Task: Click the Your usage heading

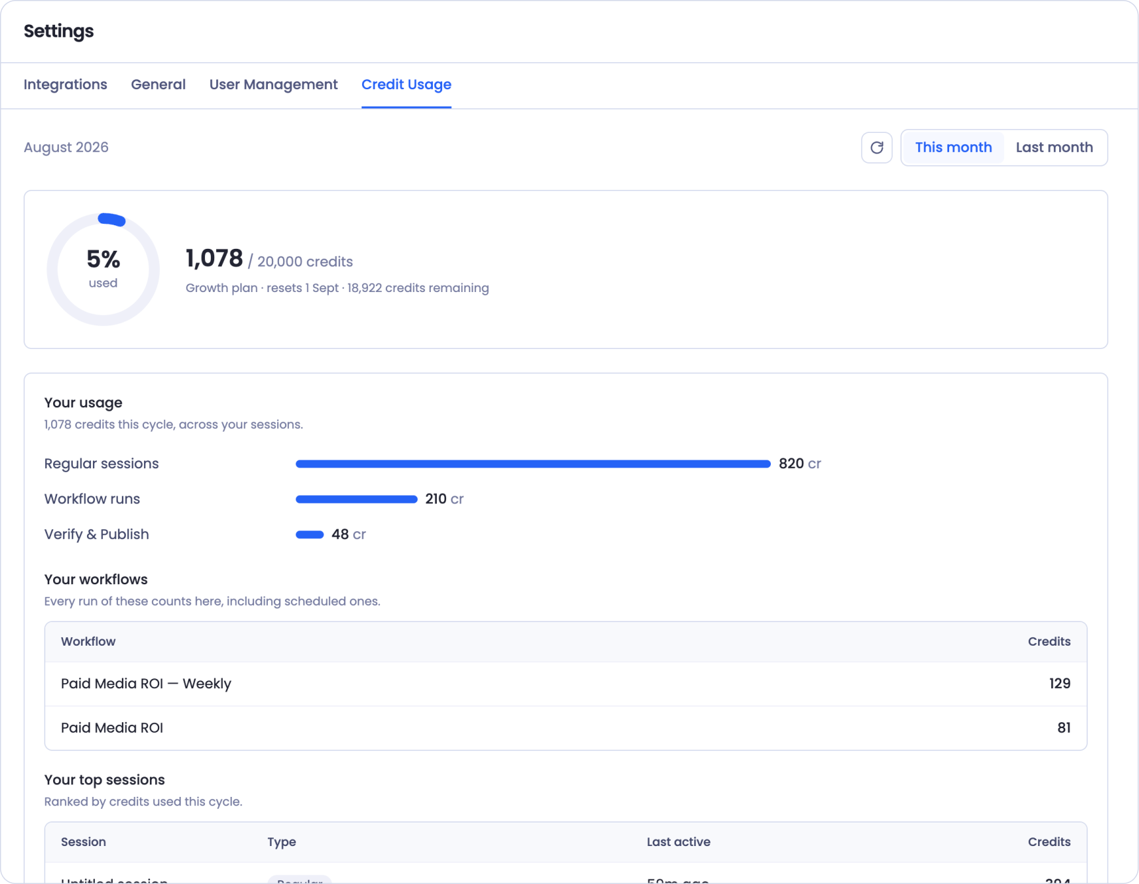Action: coord(83,403)
